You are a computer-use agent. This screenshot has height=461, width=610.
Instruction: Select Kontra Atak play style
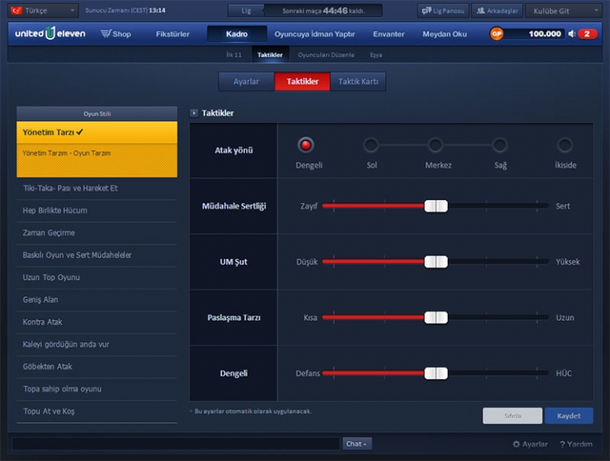[x=43, y=322]
